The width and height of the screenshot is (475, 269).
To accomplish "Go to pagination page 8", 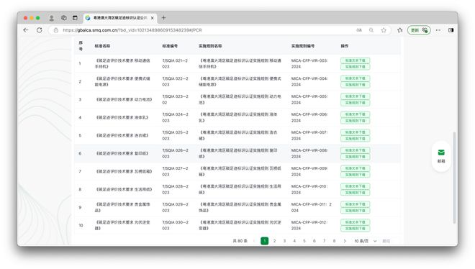I will tap(335, 241).
